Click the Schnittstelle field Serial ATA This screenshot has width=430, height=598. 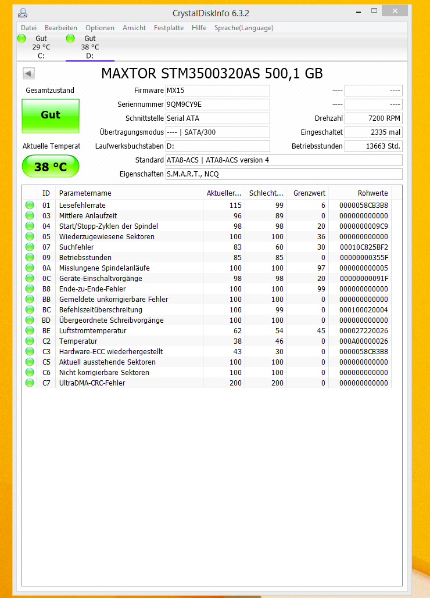(217, 118)
